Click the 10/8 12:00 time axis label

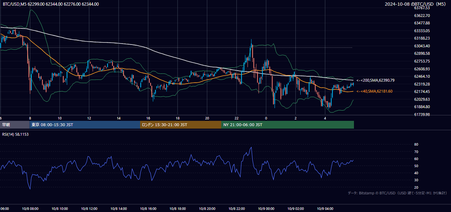[x=89, y=208]
